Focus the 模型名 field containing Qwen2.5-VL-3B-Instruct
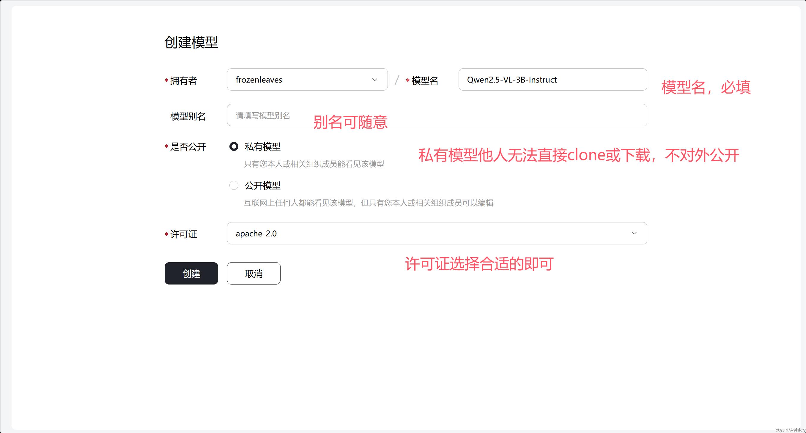 coord(552,79)
